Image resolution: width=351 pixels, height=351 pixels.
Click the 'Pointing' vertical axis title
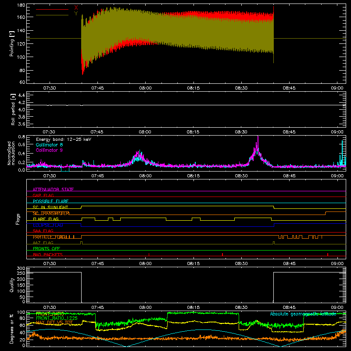12,43
